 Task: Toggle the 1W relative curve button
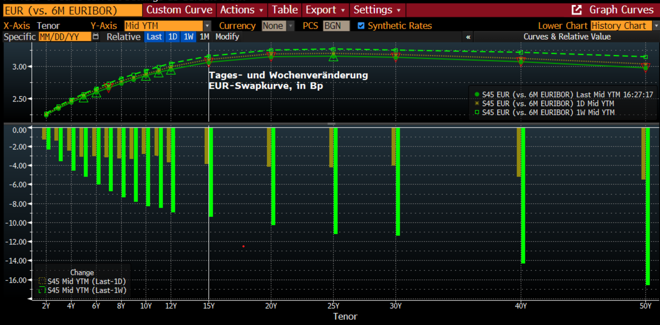[188, 37]
